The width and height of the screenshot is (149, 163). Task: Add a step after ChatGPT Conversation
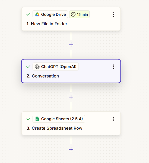71,97
